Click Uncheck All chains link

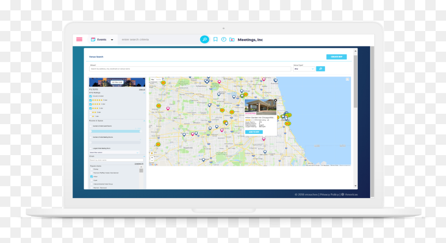click(x=139, y=163)
